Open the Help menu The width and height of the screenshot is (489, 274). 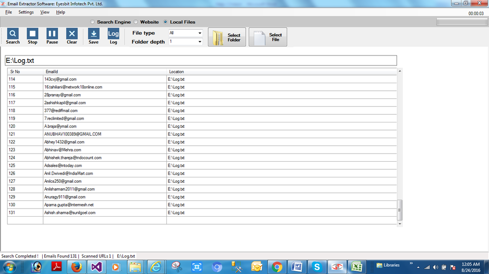[60, 12]
